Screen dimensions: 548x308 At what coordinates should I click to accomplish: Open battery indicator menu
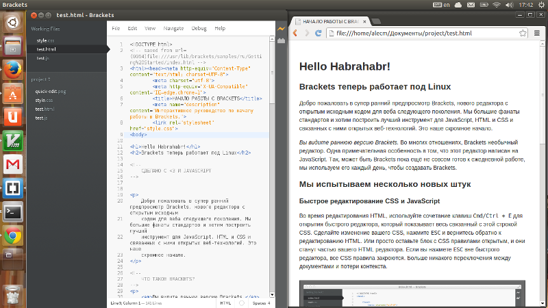[484, 5]
